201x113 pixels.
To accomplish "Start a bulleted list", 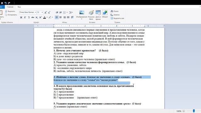I will 64,13.
